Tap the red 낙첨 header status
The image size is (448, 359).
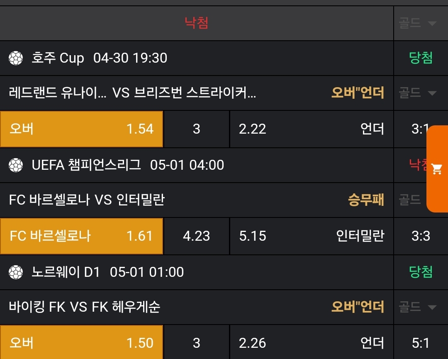pos(197,23)
